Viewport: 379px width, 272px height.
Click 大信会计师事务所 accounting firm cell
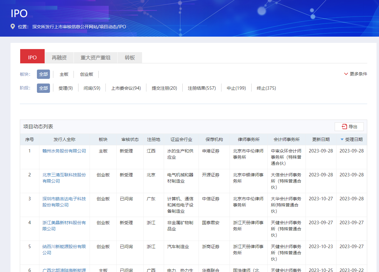[286, 181]
